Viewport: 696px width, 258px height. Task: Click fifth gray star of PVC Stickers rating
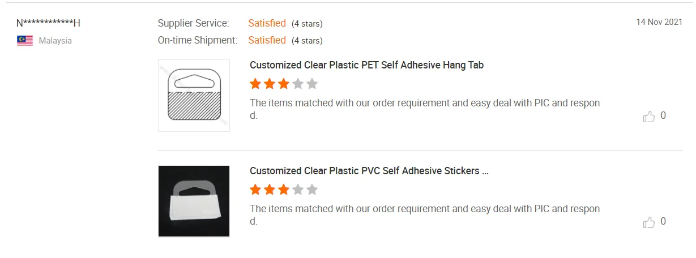[x=312, y=190]
